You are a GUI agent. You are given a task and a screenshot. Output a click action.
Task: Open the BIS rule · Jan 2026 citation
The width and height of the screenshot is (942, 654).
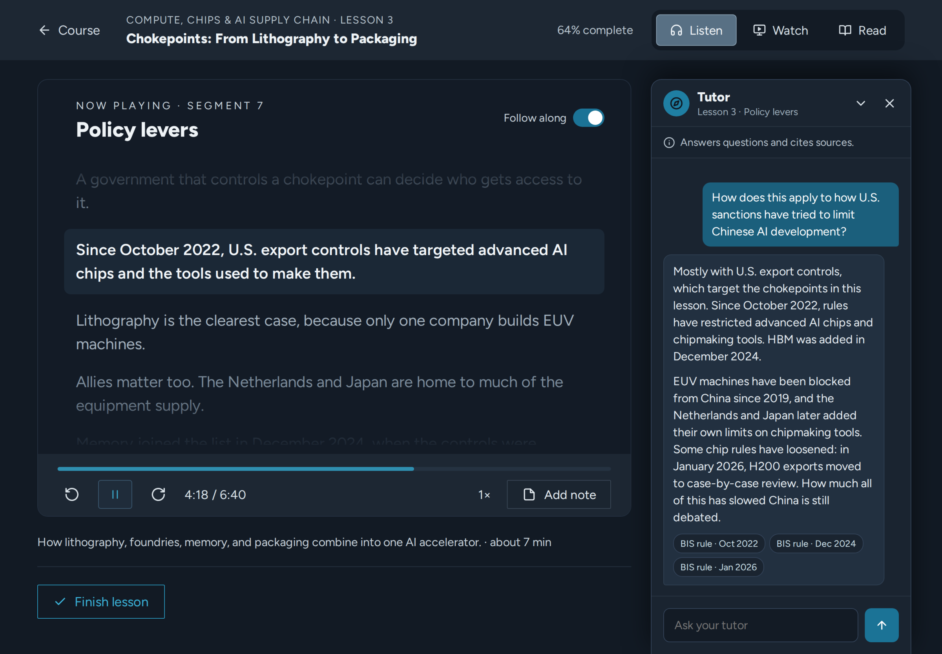[718, 567]
